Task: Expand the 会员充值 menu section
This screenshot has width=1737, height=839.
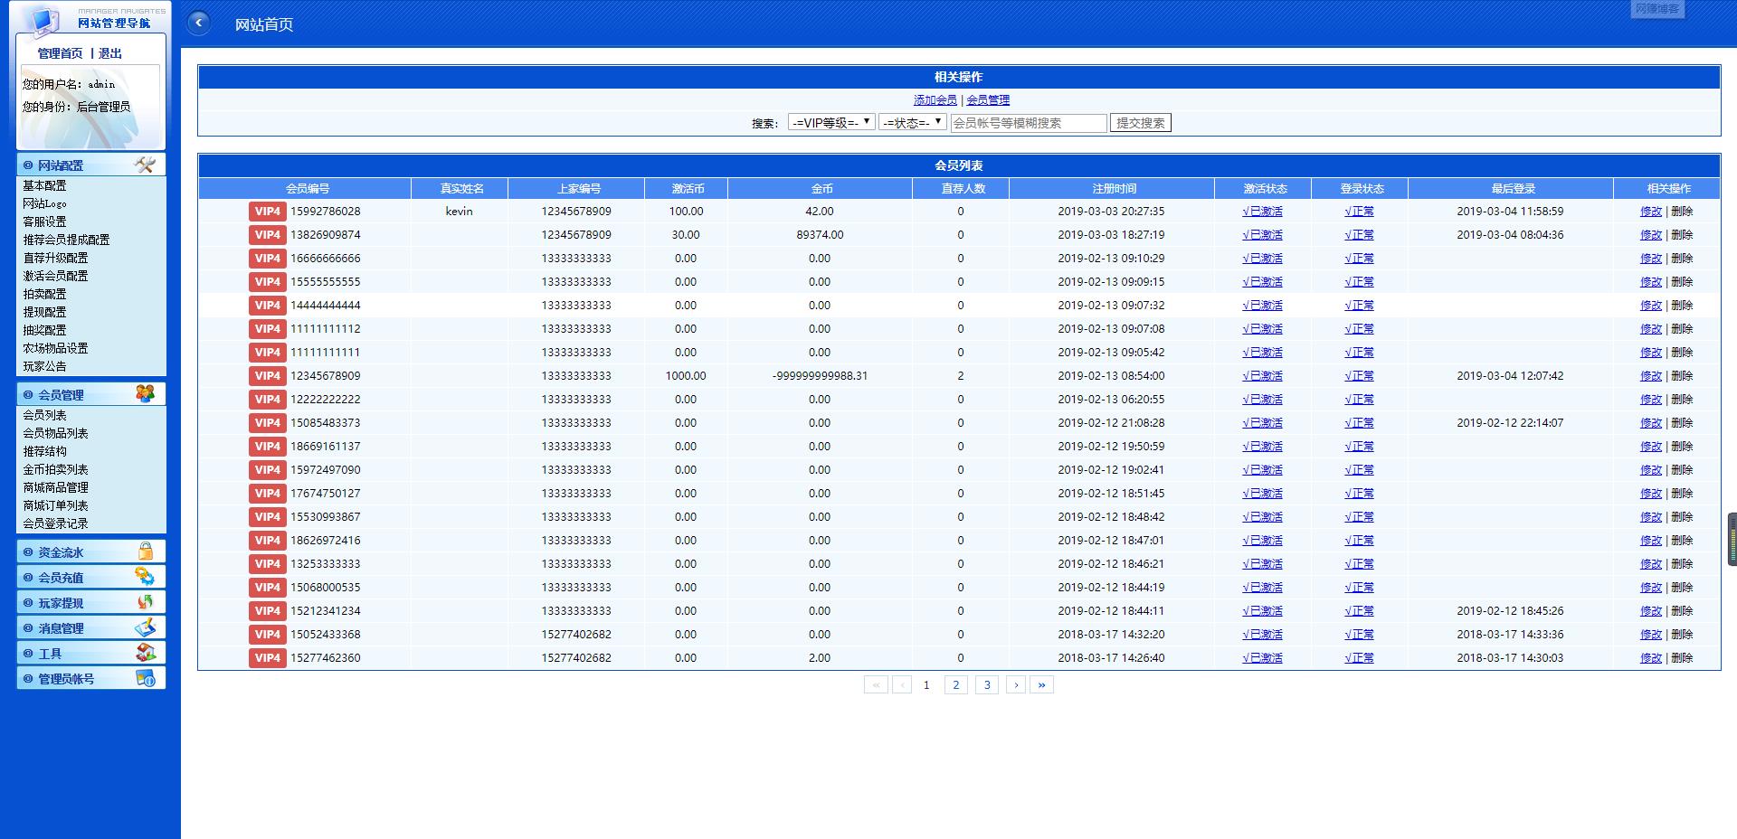Action: (91, 577)
